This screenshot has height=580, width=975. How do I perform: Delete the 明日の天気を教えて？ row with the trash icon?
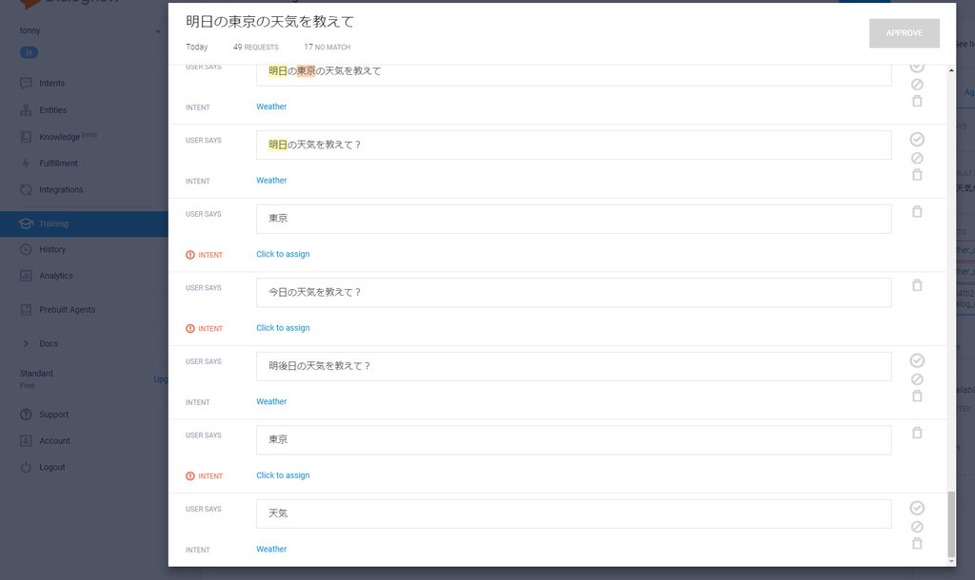pos(917,175)
